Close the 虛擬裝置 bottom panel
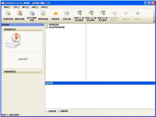This screenshot has height=117, width=156. coord(154,83)
